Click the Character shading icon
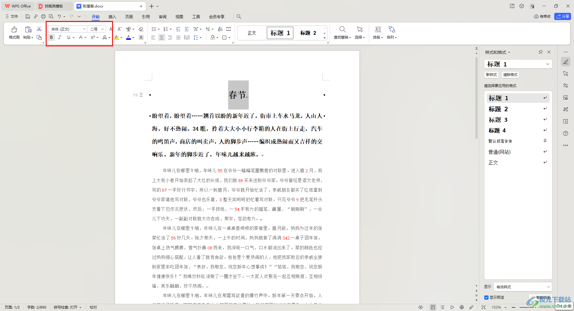 (141, 37)
